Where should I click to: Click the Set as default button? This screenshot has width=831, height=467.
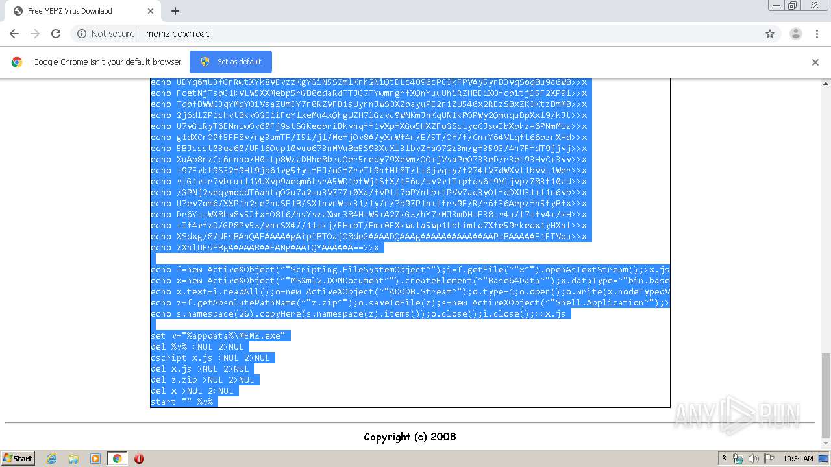tap(230, 62)
